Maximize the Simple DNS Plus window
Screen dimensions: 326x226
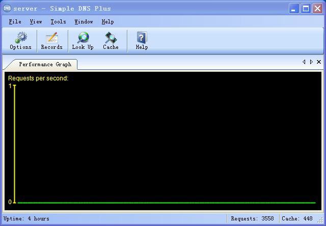[306, 8]
